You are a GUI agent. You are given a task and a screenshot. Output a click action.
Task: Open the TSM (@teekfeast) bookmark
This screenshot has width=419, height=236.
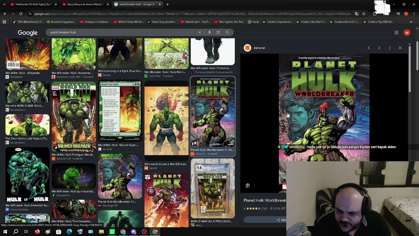28,22
